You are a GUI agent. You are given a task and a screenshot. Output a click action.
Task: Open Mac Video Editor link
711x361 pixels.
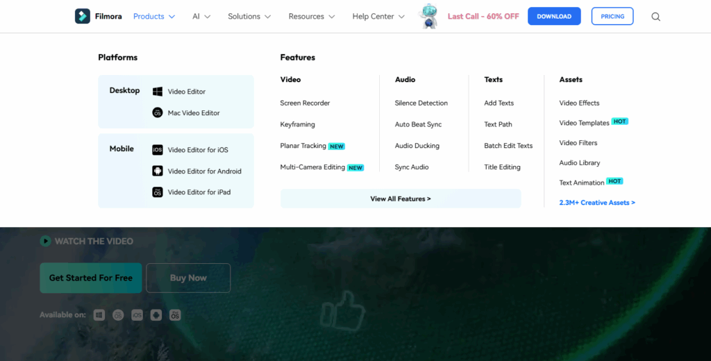[194, 113]
